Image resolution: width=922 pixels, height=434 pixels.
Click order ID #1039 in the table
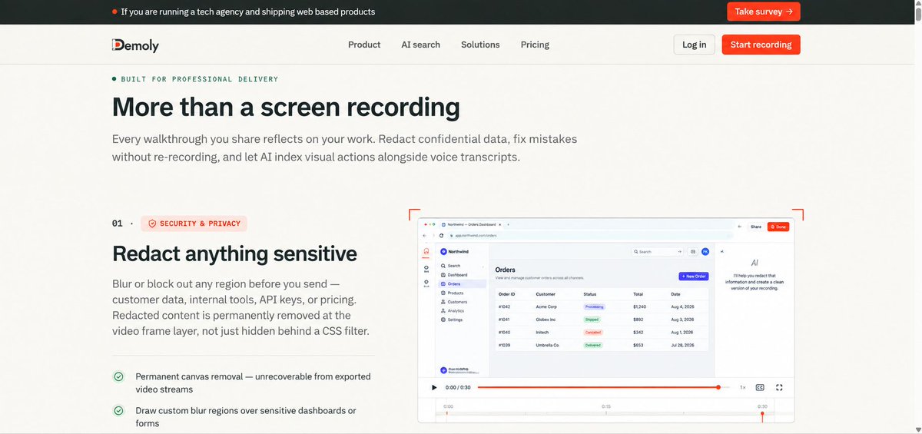pos(505,345)
